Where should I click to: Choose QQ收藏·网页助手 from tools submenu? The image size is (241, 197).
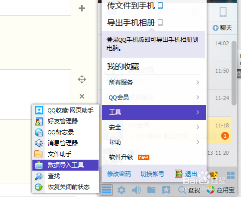tap(65, 110)
